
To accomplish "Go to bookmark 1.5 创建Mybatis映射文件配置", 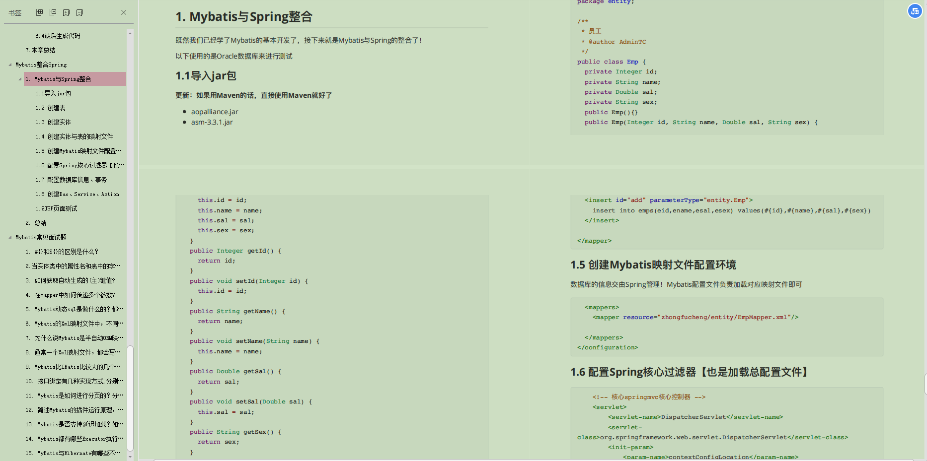I will tap(78, 151).
